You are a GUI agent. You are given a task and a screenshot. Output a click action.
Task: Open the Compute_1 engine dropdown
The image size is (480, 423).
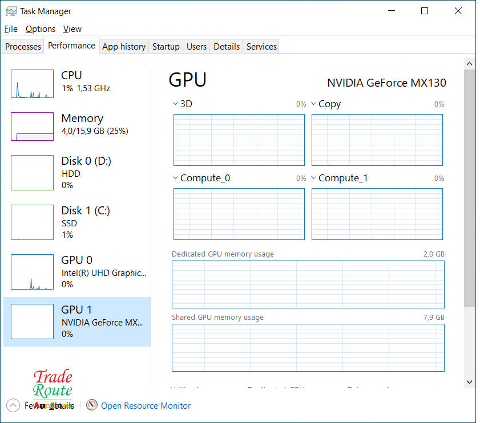pyautogui.click(x=313, y=178)
